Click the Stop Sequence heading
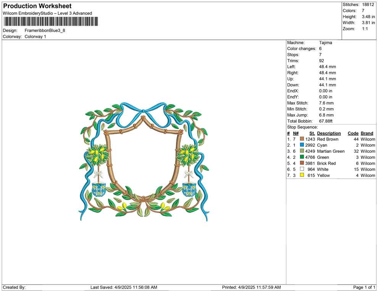378x291 pixels. [x=302, y=127]
